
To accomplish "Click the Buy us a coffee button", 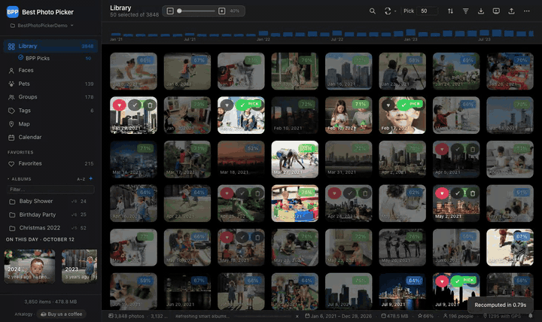I will pyautogui.click(x=62, y=314).
